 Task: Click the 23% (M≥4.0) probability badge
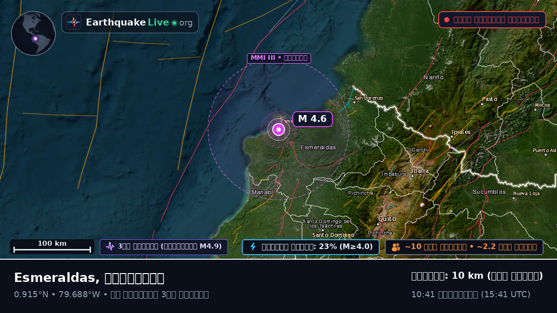(311, 247)
